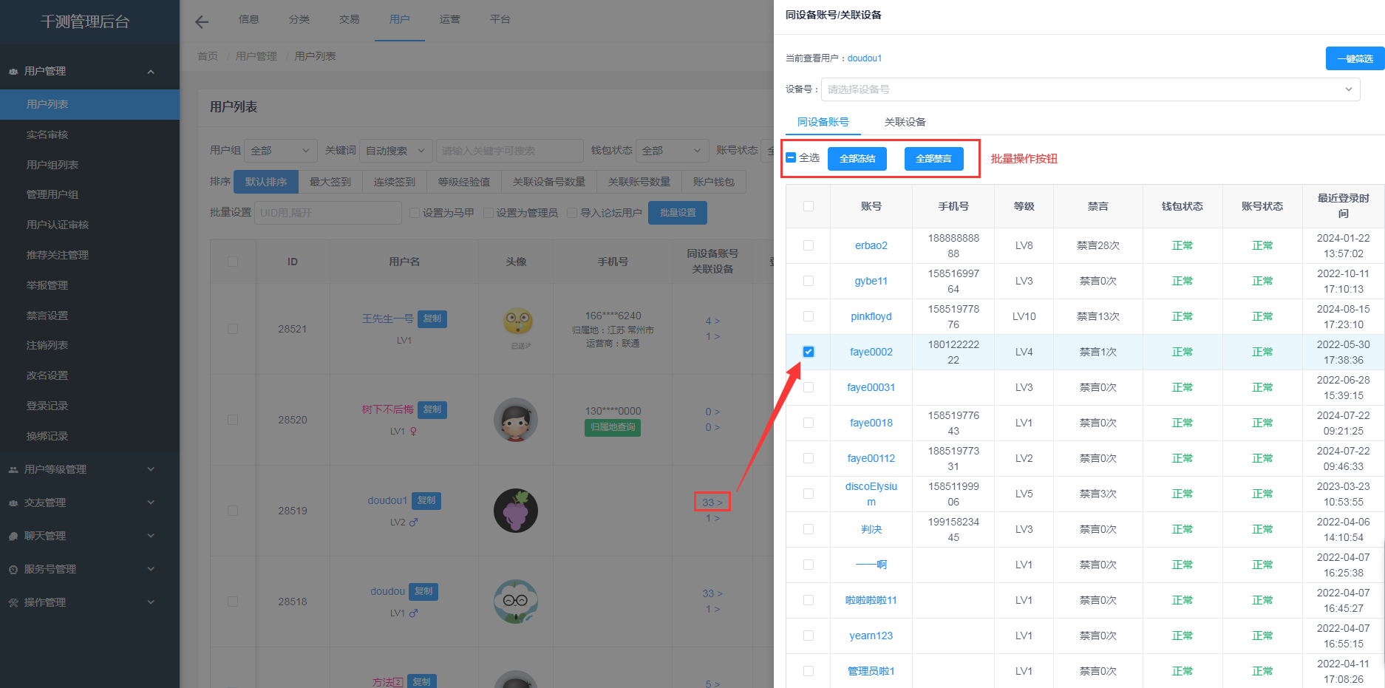Open 登录记录 in the sidebar
The image size is (1385, 688).
coord(47,406)
